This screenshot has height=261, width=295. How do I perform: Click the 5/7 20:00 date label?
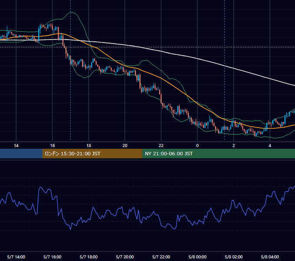125,257
